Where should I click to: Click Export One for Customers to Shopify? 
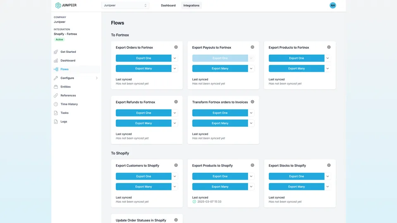pos(143,176)
